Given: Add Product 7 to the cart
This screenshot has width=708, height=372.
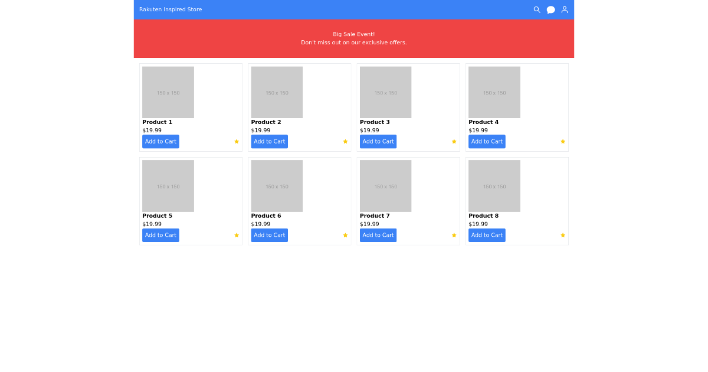Looking at the screenshot, I should (x=378, y=235).
